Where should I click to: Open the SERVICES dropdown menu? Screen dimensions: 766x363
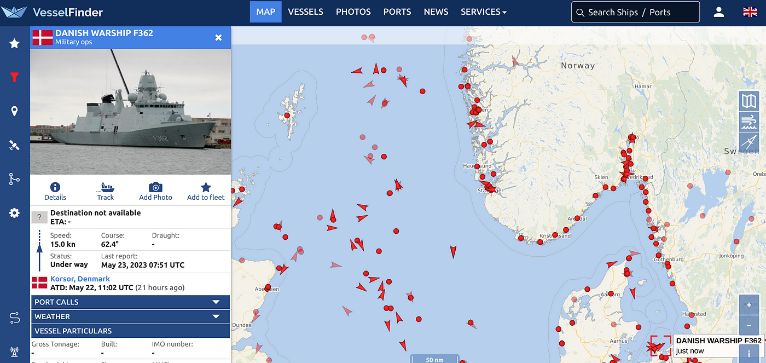(x=483, y=12)
